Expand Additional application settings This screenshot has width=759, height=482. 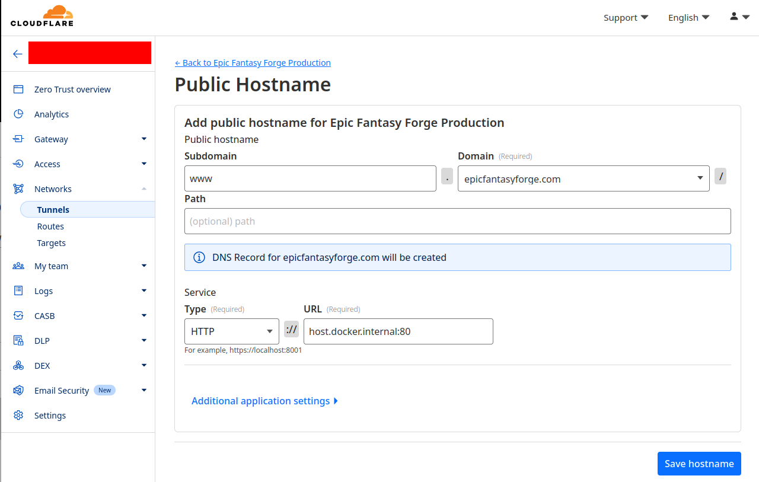click(264, 401)
